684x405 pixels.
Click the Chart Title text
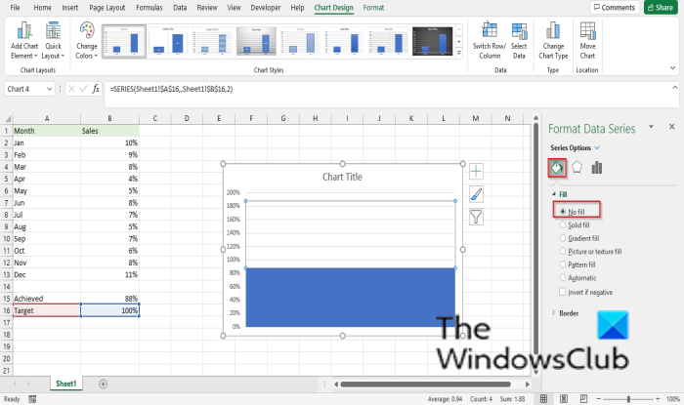pos(342,177)
